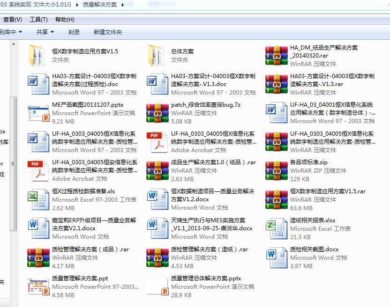Click file name ME产品截图20131207.pptx
The width and height of the screenshot is (390, 307).
pos(88,105)
